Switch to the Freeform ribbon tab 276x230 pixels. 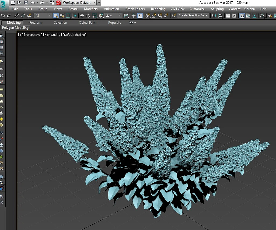pyautogui.click(x=36, y=23)
